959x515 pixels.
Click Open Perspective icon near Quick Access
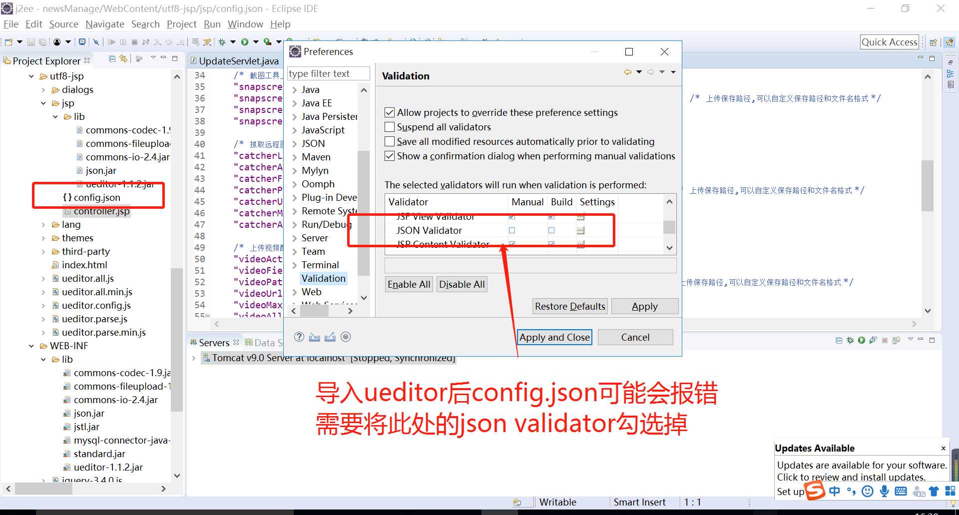(933, 42)
